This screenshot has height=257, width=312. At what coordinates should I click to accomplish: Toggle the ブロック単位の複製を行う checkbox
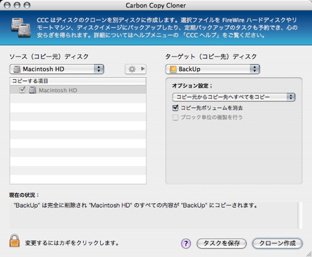click(x=175, y=117)
